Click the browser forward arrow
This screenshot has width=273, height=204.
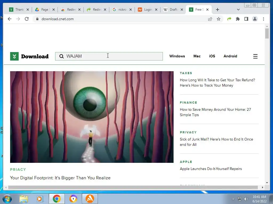[x=18, y=19]
